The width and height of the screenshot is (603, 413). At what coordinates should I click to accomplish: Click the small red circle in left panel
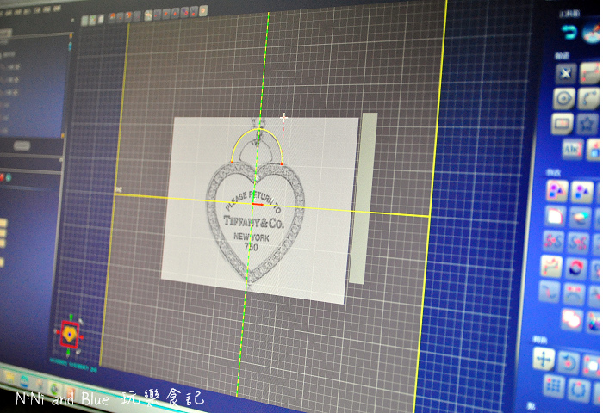[2, 176]
